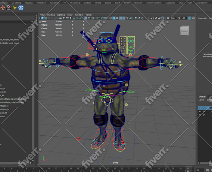This screenshot has height=172, width=212.
Task: Toggle X-Ray Active Components icon
Action: 159,18
